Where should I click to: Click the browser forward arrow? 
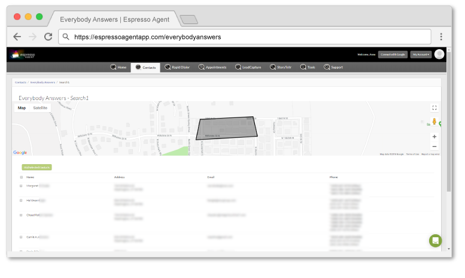tap(33, 37)
